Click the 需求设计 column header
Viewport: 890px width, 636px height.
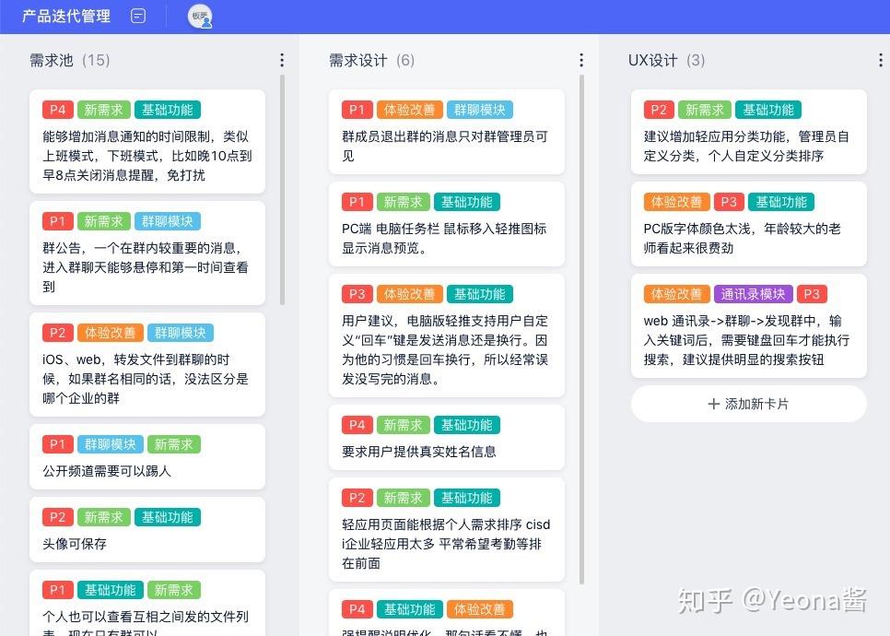(x=372, y=60)
